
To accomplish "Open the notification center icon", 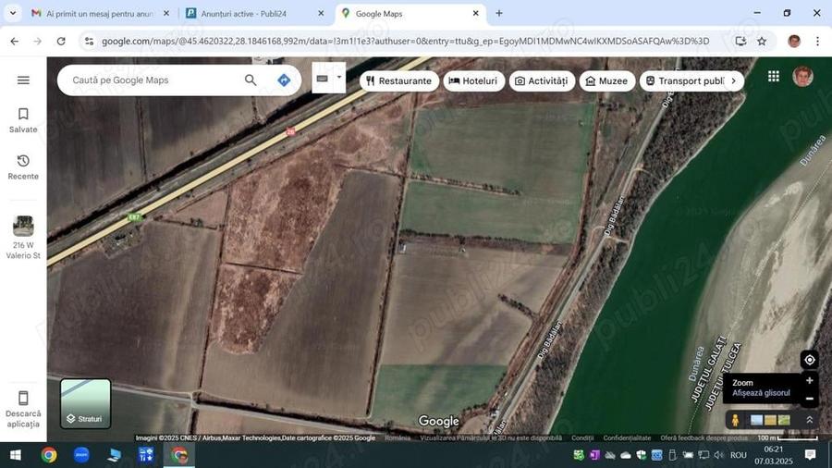I will pos(810,455).
